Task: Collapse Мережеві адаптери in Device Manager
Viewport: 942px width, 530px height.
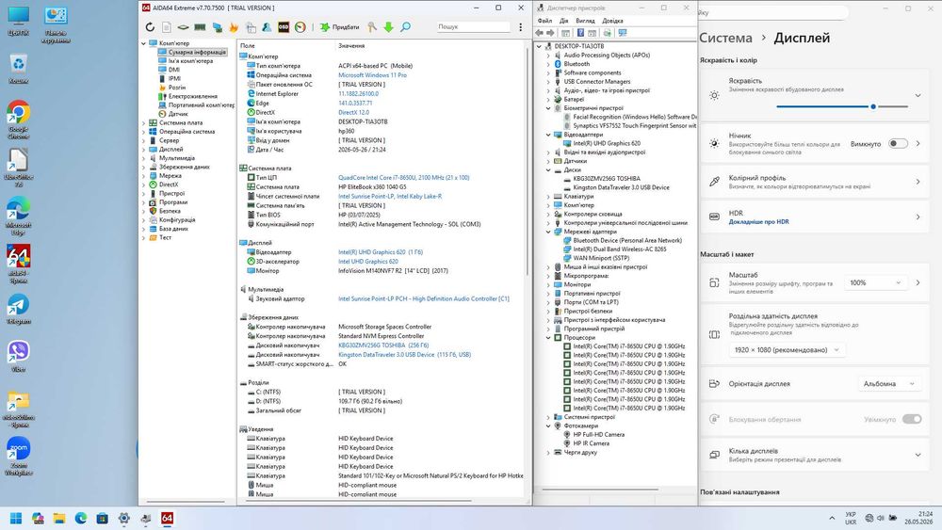Action: [x=548, y=232]
